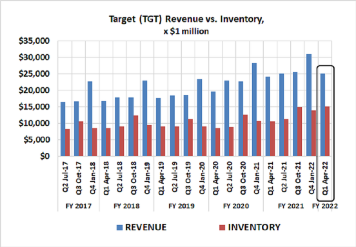This screenshot has height=247, width=356.
Task: Click the Q4 Jan-18 blue revenue bar
Action: 90,119
